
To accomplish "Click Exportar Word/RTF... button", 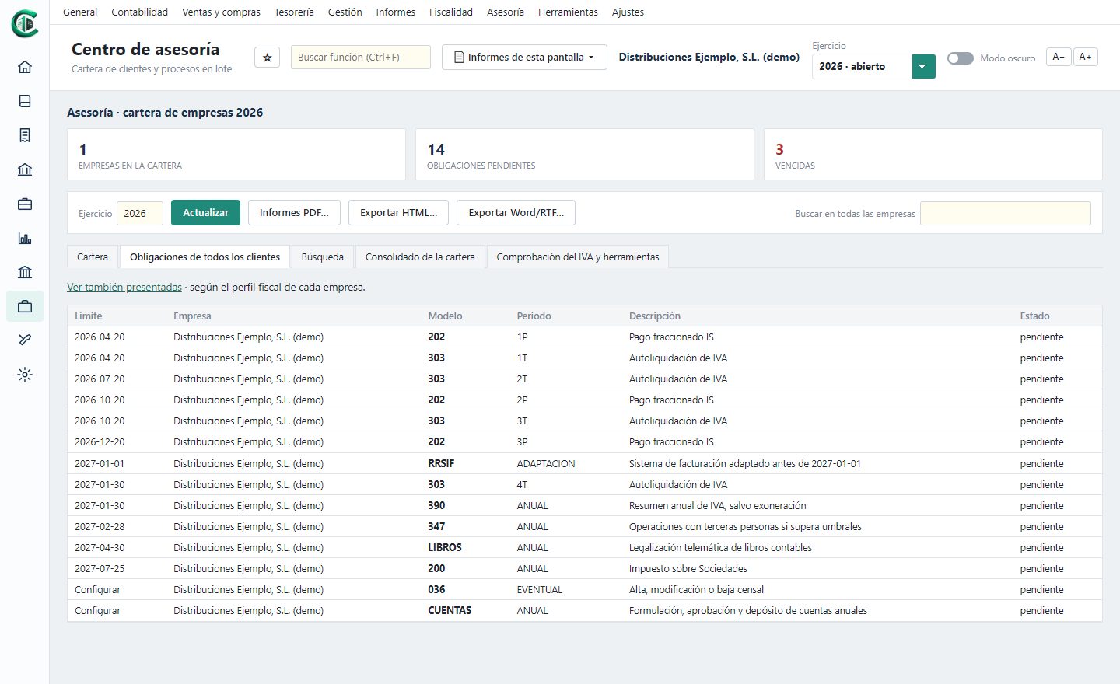I will pos(516,213).
